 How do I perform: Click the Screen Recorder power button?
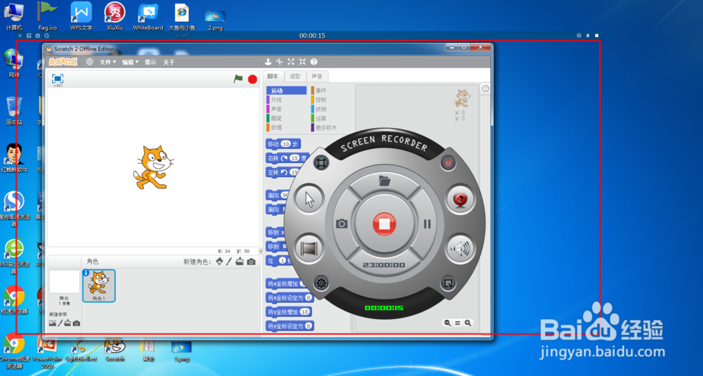pos(448,163)
